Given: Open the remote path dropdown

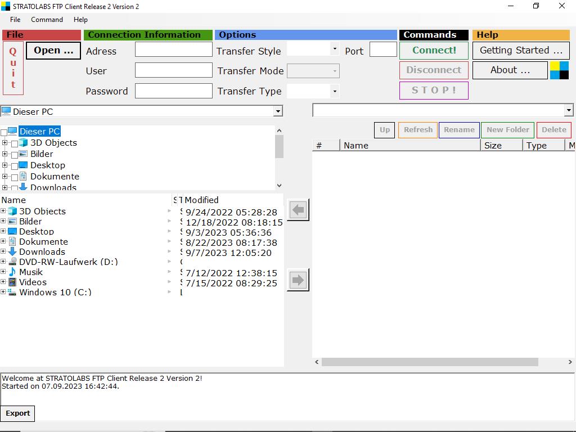Looking at the screenshot, I should pos(568,110).
